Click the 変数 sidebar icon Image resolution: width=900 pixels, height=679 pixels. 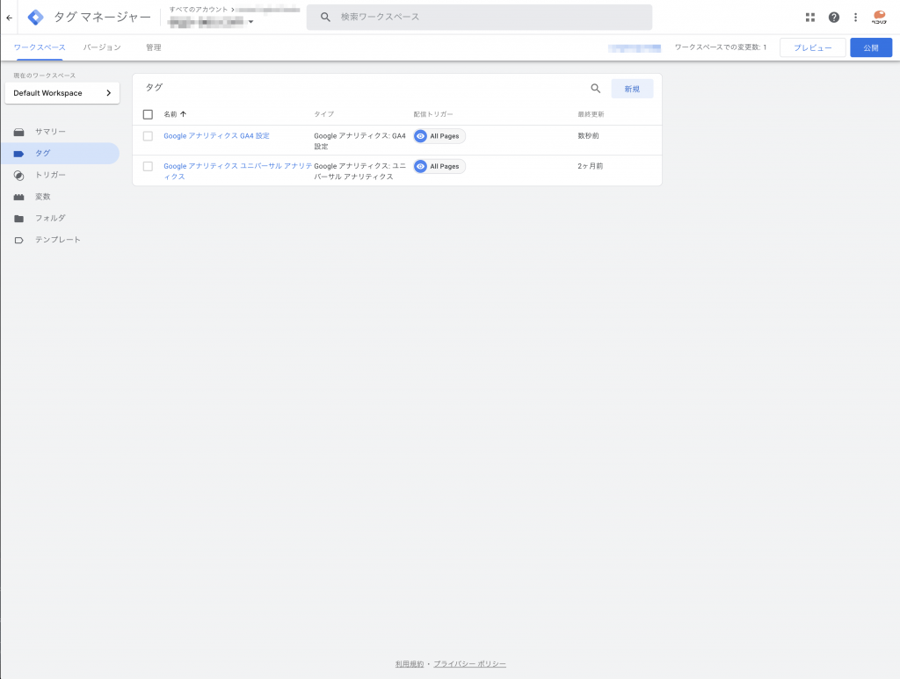pyautogui.click(x=19, y=198)
